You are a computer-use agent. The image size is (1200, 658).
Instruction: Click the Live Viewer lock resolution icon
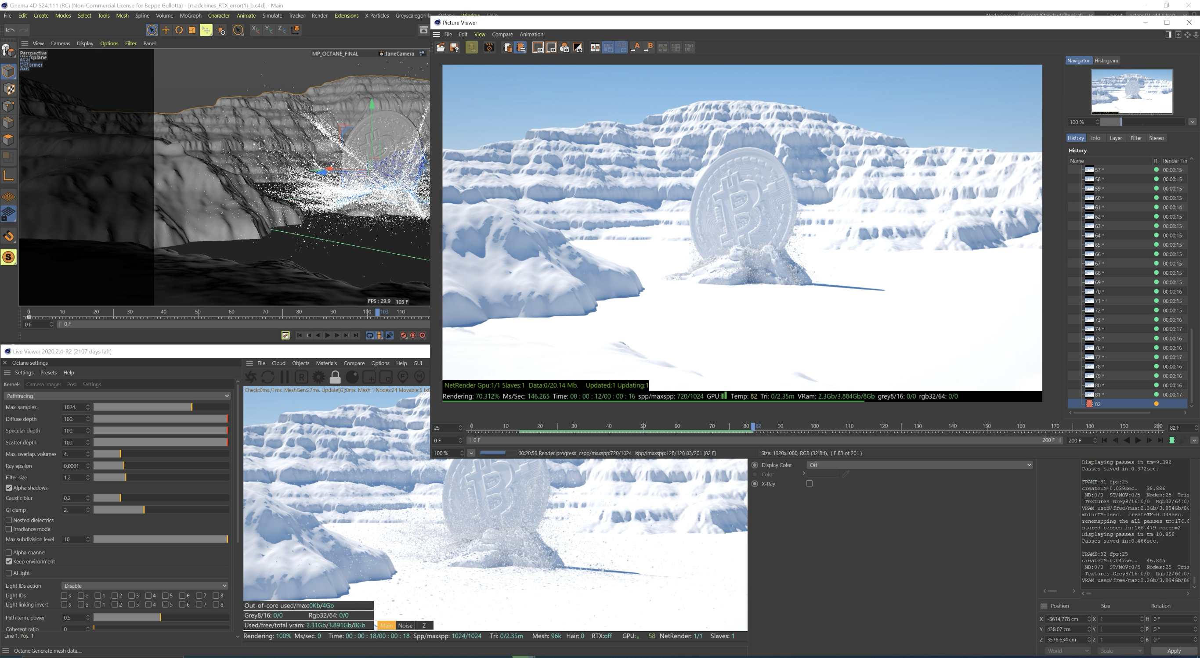point(335,377)
